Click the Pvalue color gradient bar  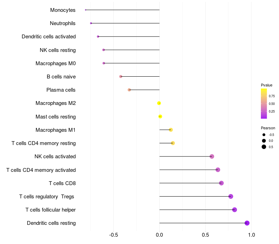point(264,104)
